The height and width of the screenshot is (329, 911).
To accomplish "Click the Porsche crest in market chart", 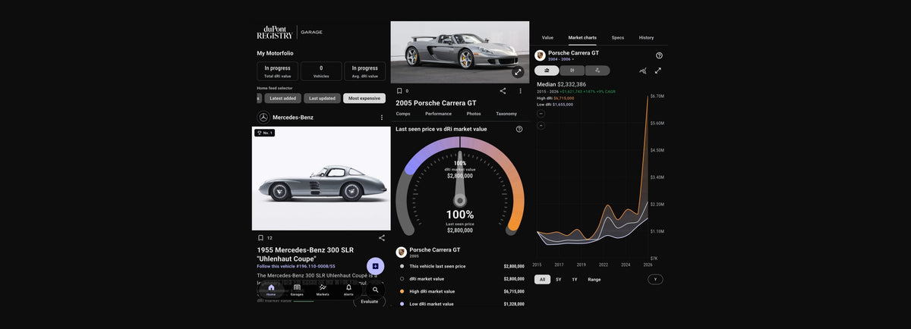I will [x=540, y=55].
